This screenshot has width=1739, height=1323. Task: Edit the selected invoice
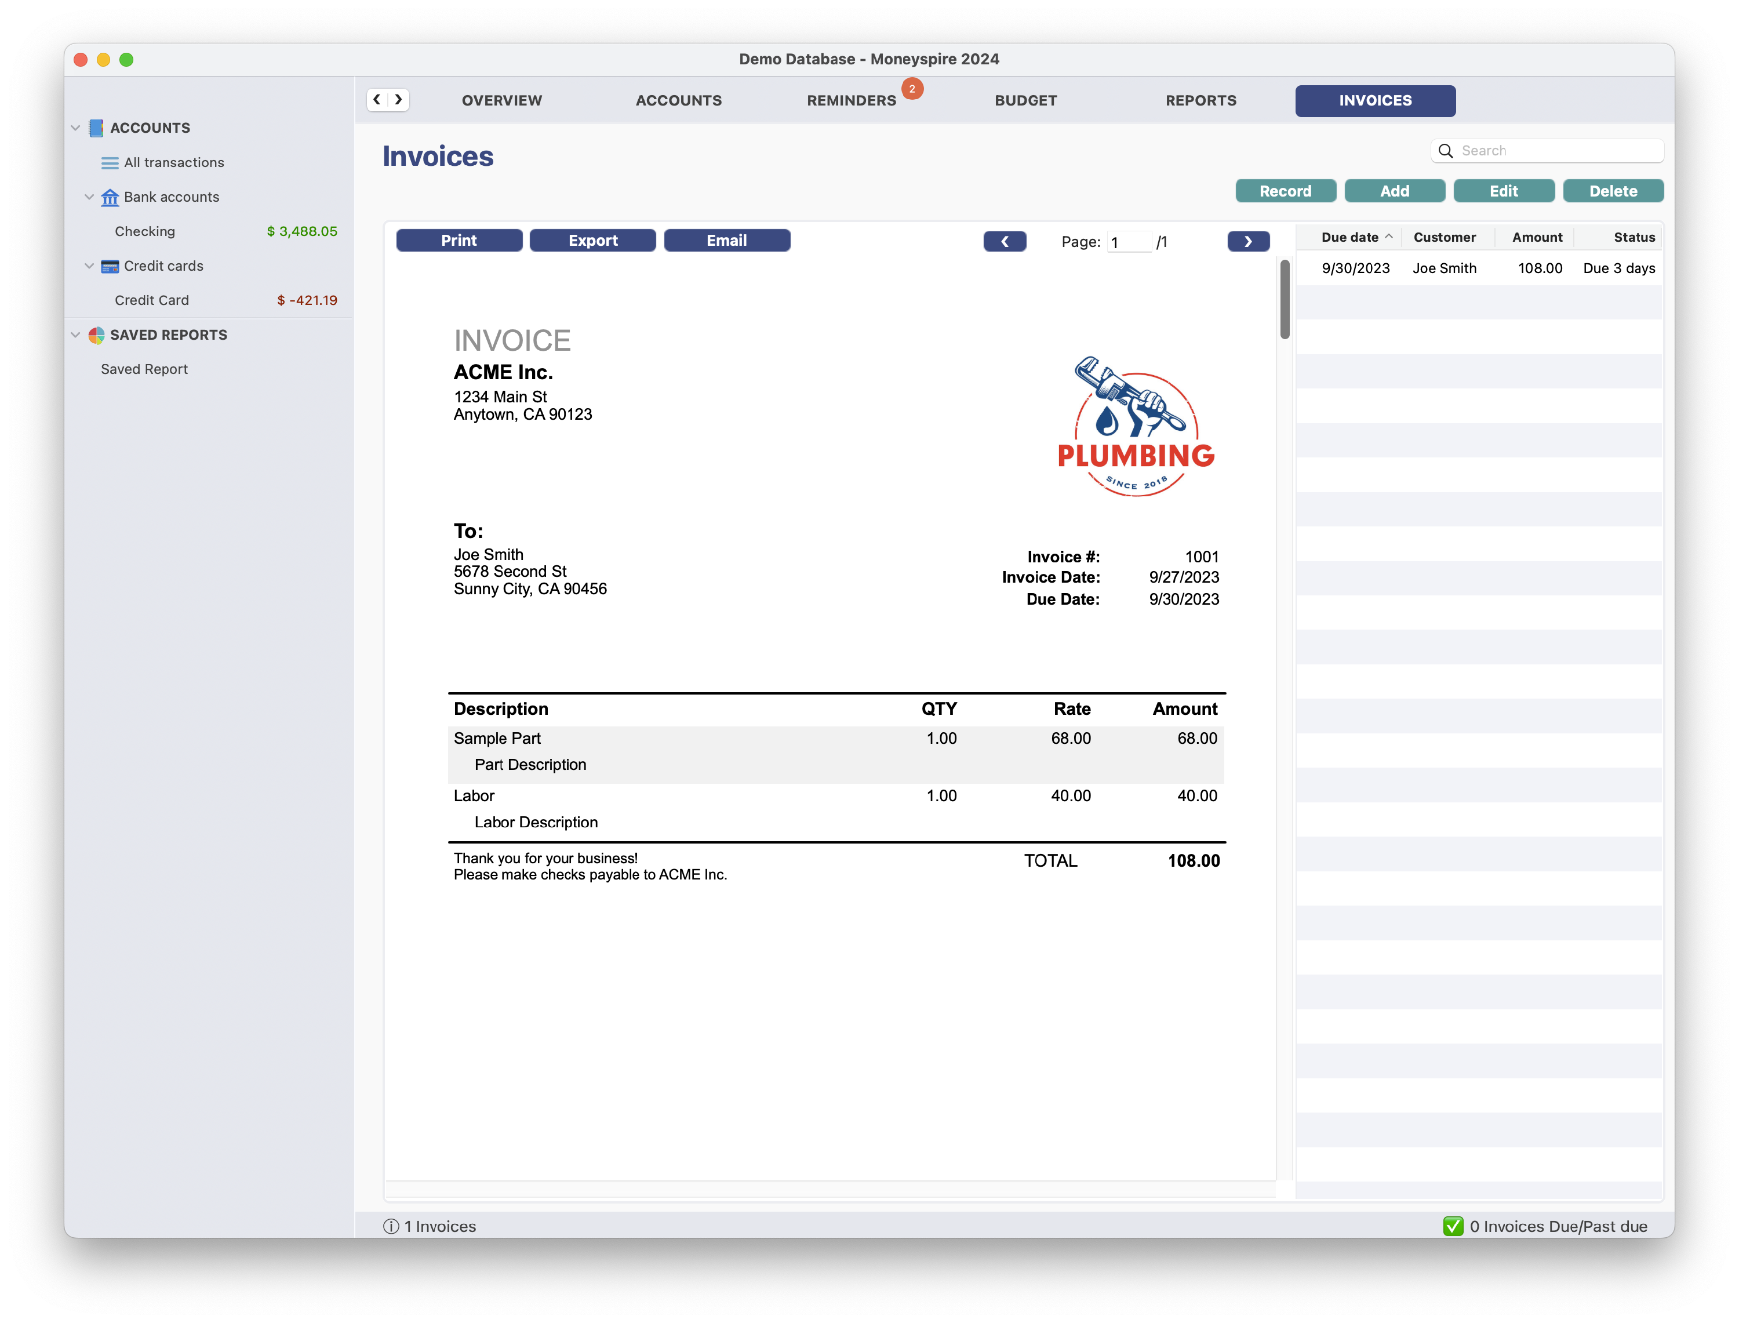pos(1503,191)
